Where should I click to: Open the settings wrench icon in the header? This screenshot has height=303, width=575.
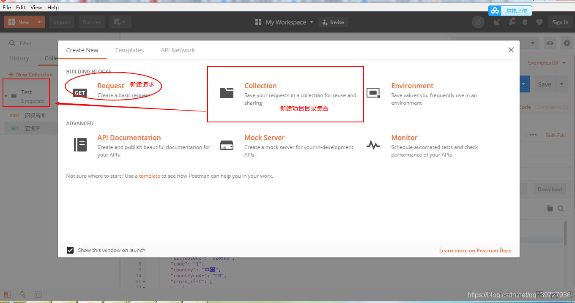pos(512,22)
